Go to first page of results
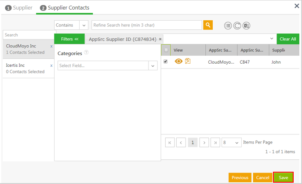The width and height of the screenshot is (302, 184). point(170,142)
